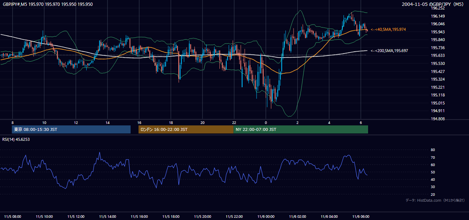
Task: Click the RSI 50 level label
Action: [x=433, y=172]
